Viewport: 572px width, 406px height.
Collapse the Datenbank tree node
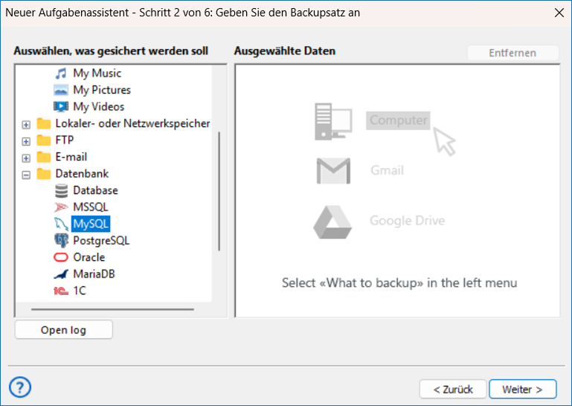pyautogui.click(x=26, y=175)
